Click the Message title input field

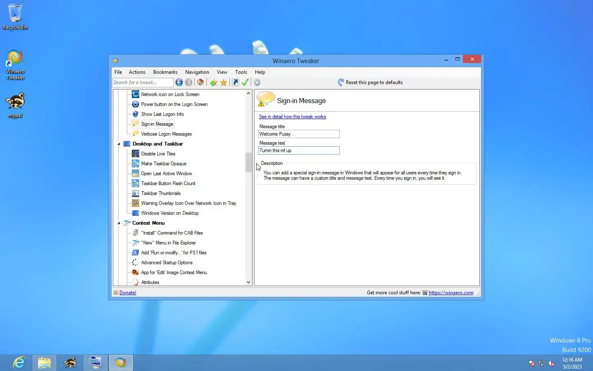click(299, 134)
